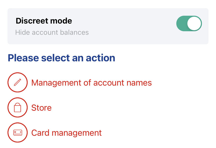The width and height of the screenshot is (216, 148).
Task: Turn off the Discreet mode switch
Action: tap(189, 23)
